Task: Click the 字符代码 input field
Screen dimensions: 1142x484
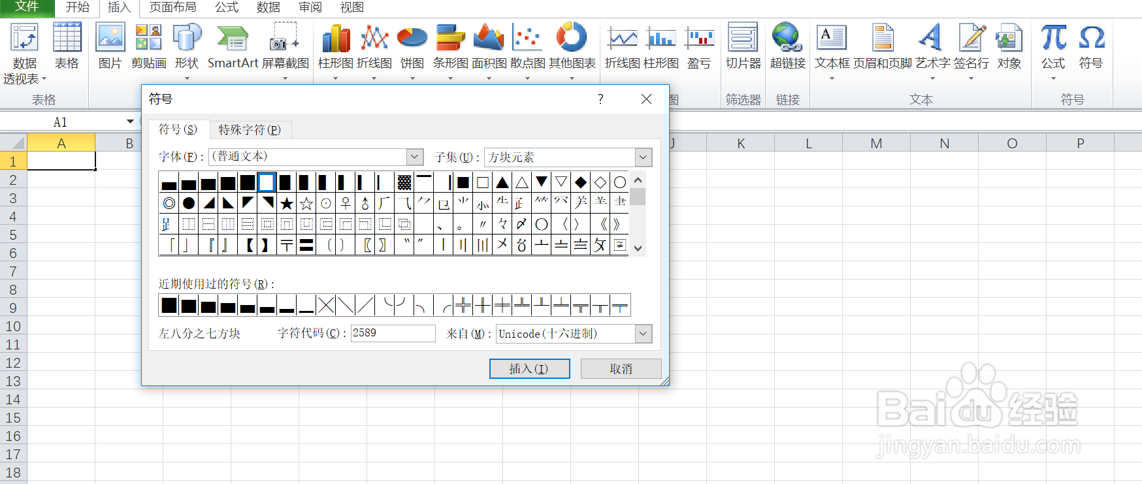Action: [x=393, y=333]
